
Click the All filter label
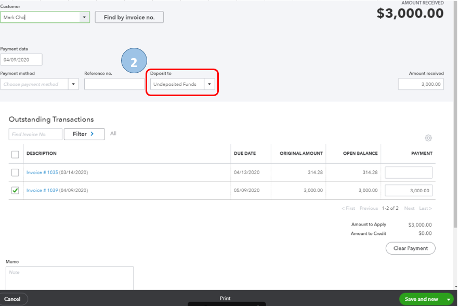(113, 134)
